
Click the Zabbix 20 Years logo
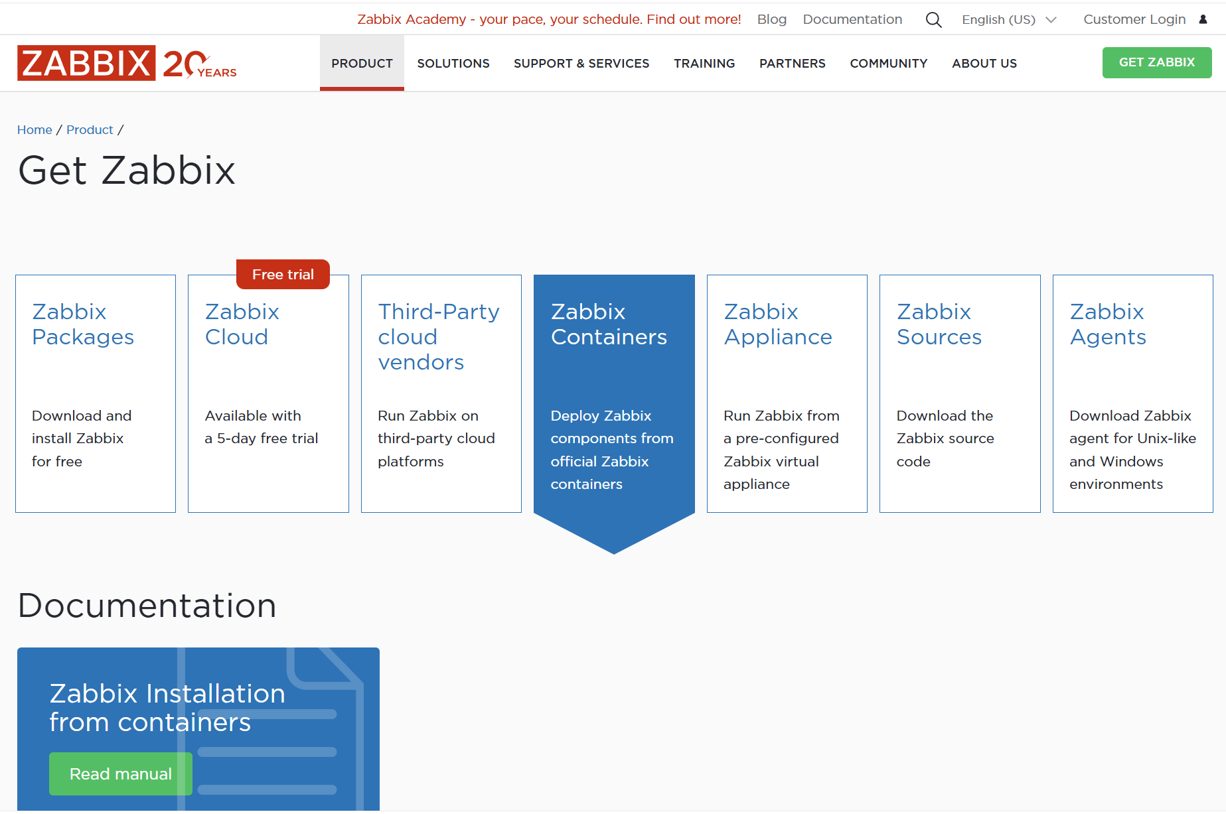tap(127, 64)
